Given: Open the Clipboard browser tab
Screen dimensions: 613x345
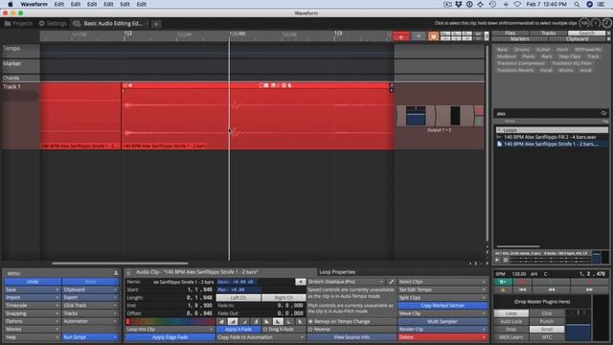Looking at the screenshot, I should click(x=577, y=38).
